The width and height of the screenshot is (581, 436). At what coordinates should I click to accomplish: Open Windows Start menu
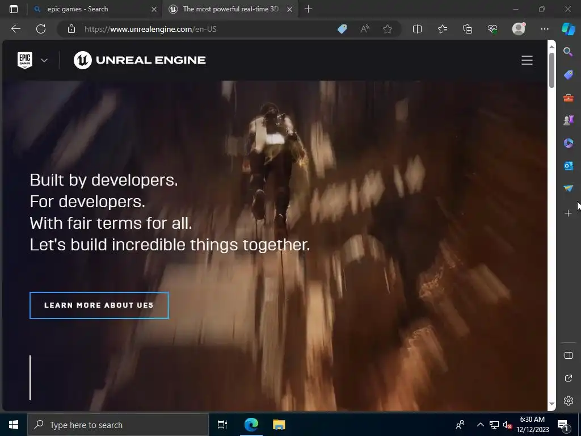(14, 425)
